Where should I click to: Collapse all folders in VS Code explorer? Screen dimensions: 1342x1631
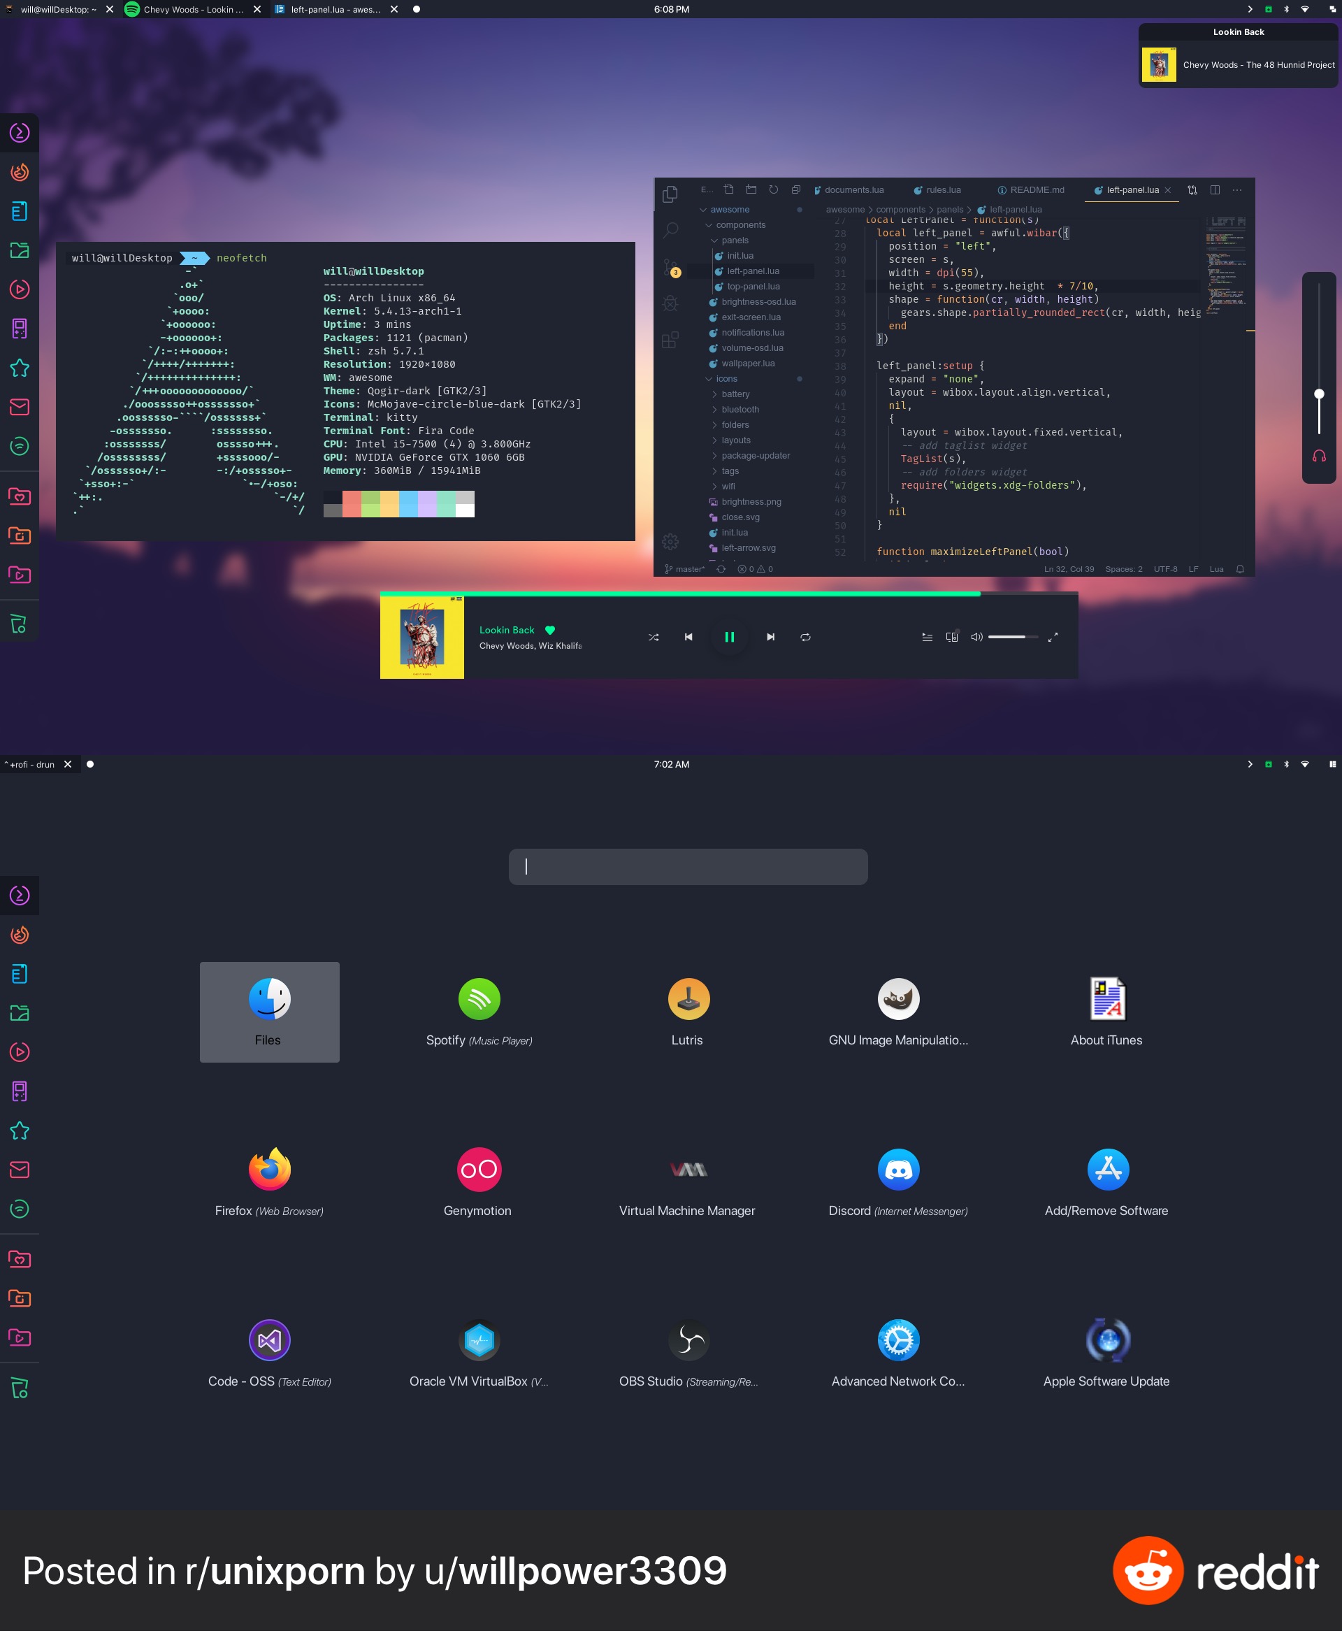[x=795, y=189]
